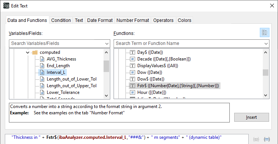Click the Insert button
Screen dimensions: 278x144
pyautogui.click(x=251, y=117)
